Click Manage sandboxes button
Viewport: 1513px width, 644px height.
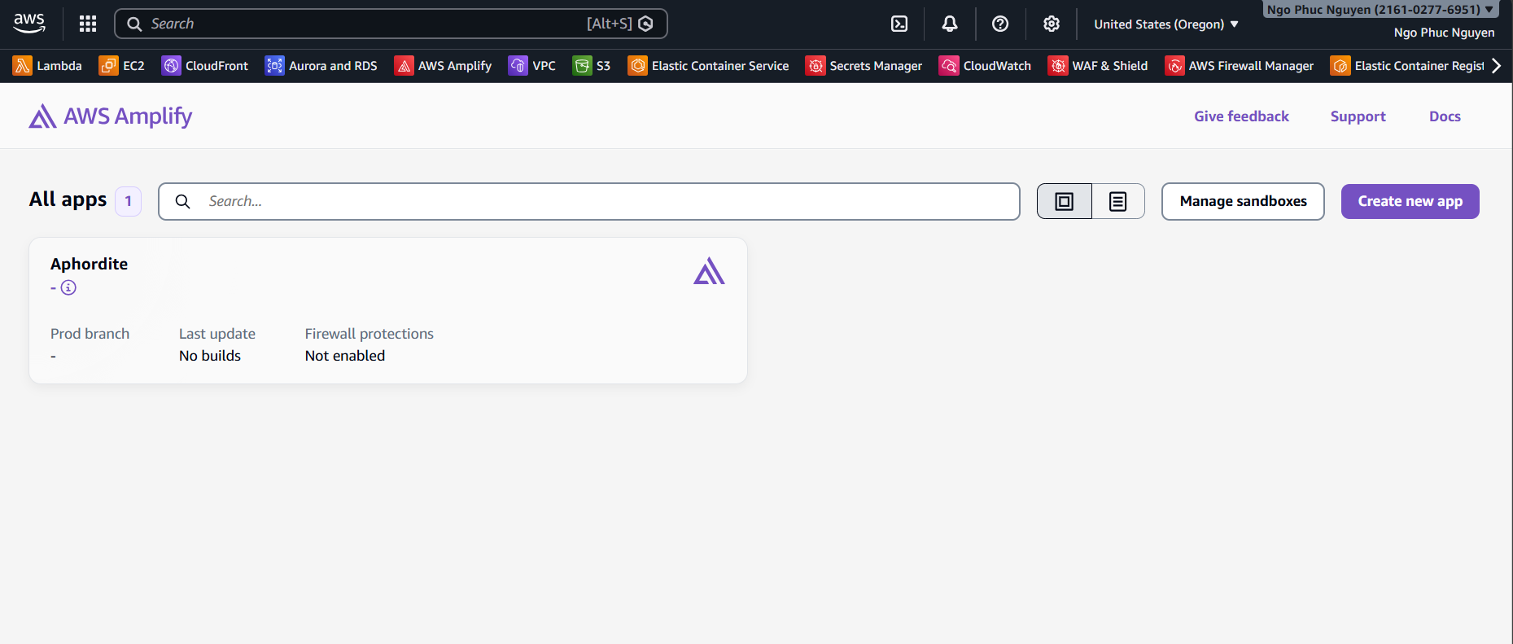click(1243, 201)
